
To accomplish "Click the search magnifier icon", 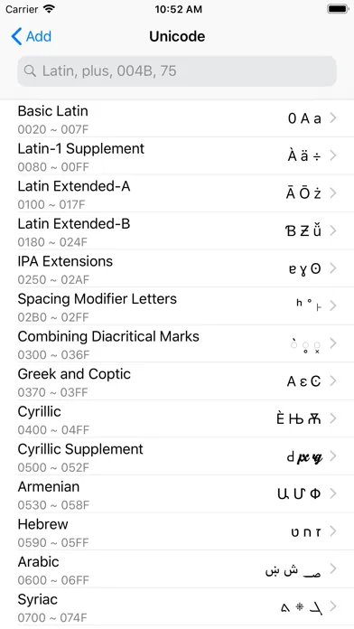I will [30, 71].
